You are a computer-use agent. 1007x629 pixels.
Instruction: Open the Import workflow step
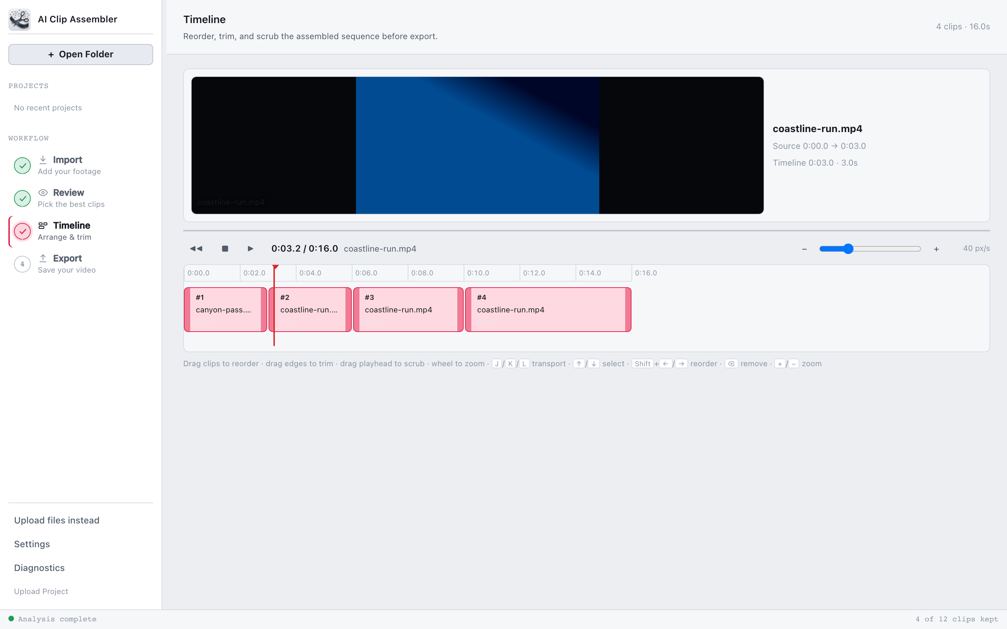[x=81, y=166]
